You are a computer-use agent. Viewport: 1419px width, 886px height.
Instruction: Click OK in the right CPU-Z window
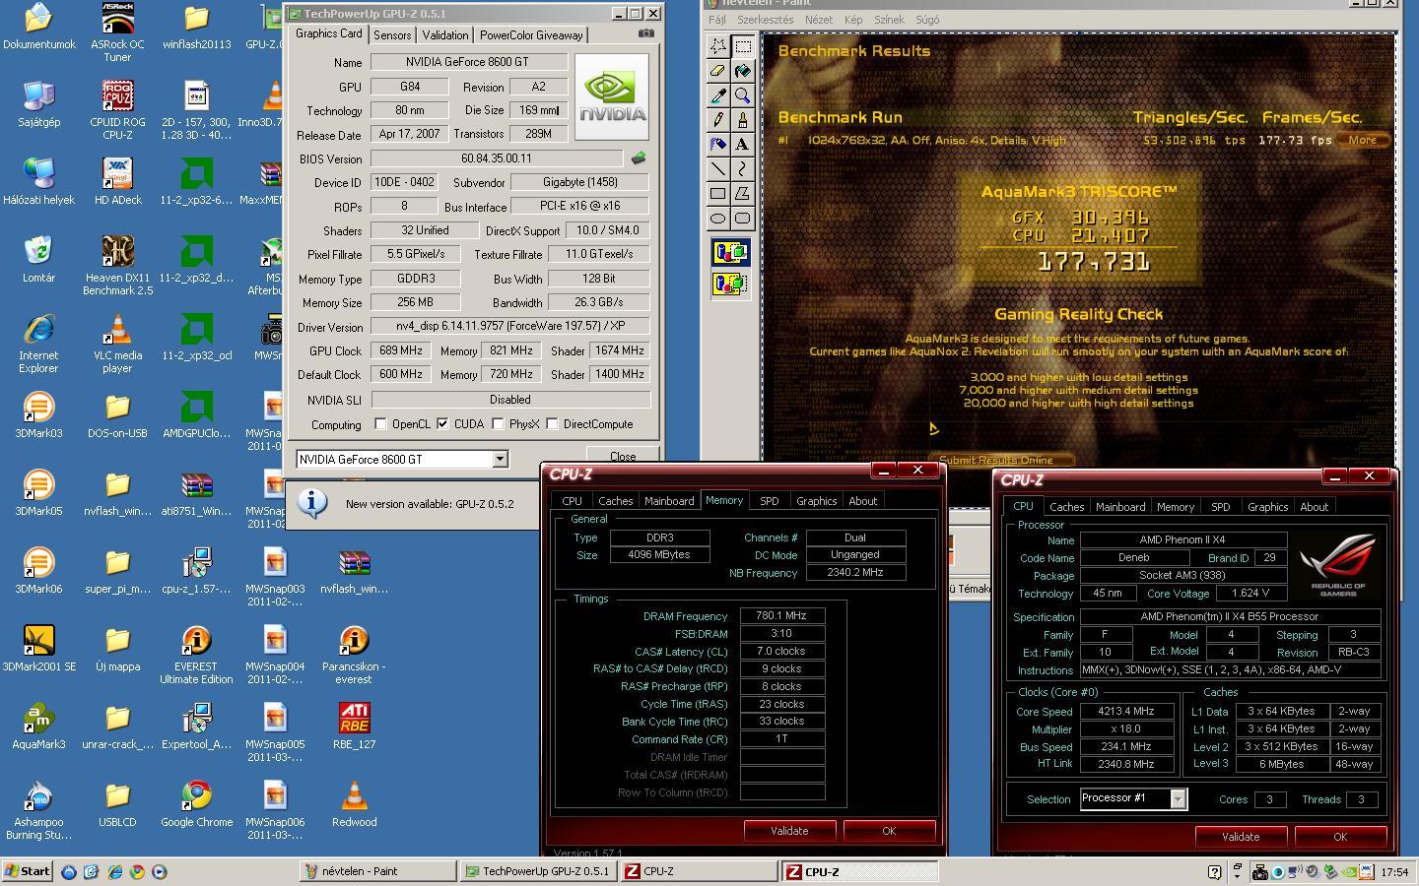click(x=1340, y=837)
